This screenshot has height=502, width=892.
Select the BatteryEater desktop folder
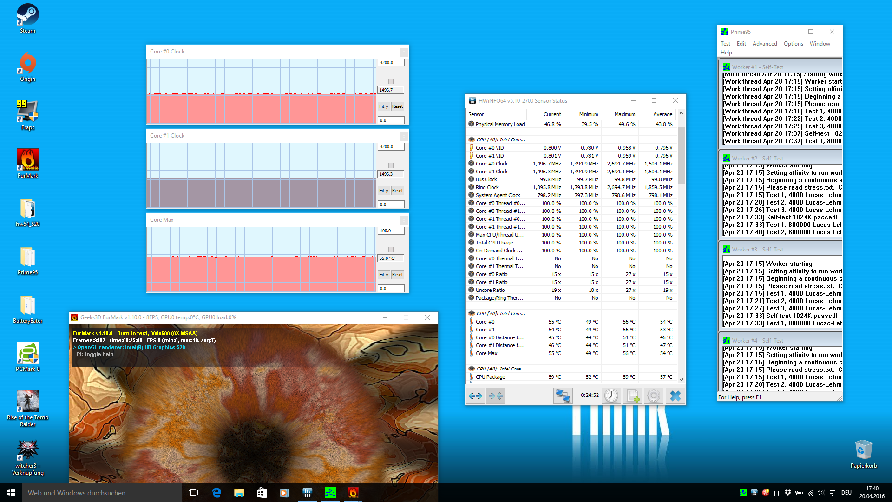(27, 309)
